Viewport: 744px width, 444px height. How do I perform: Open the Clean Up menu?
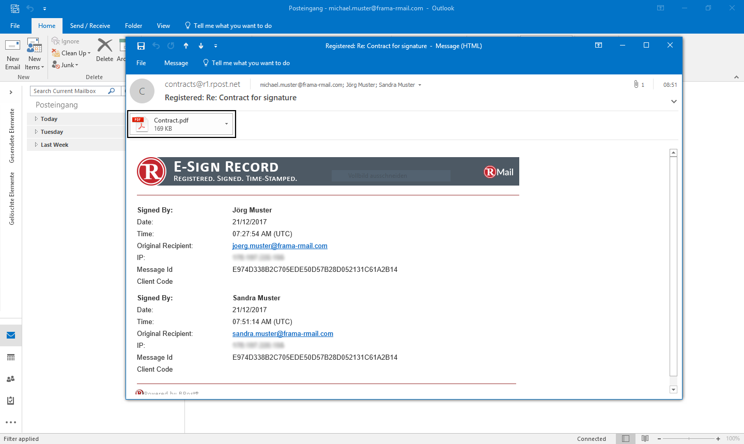point(71,53)
